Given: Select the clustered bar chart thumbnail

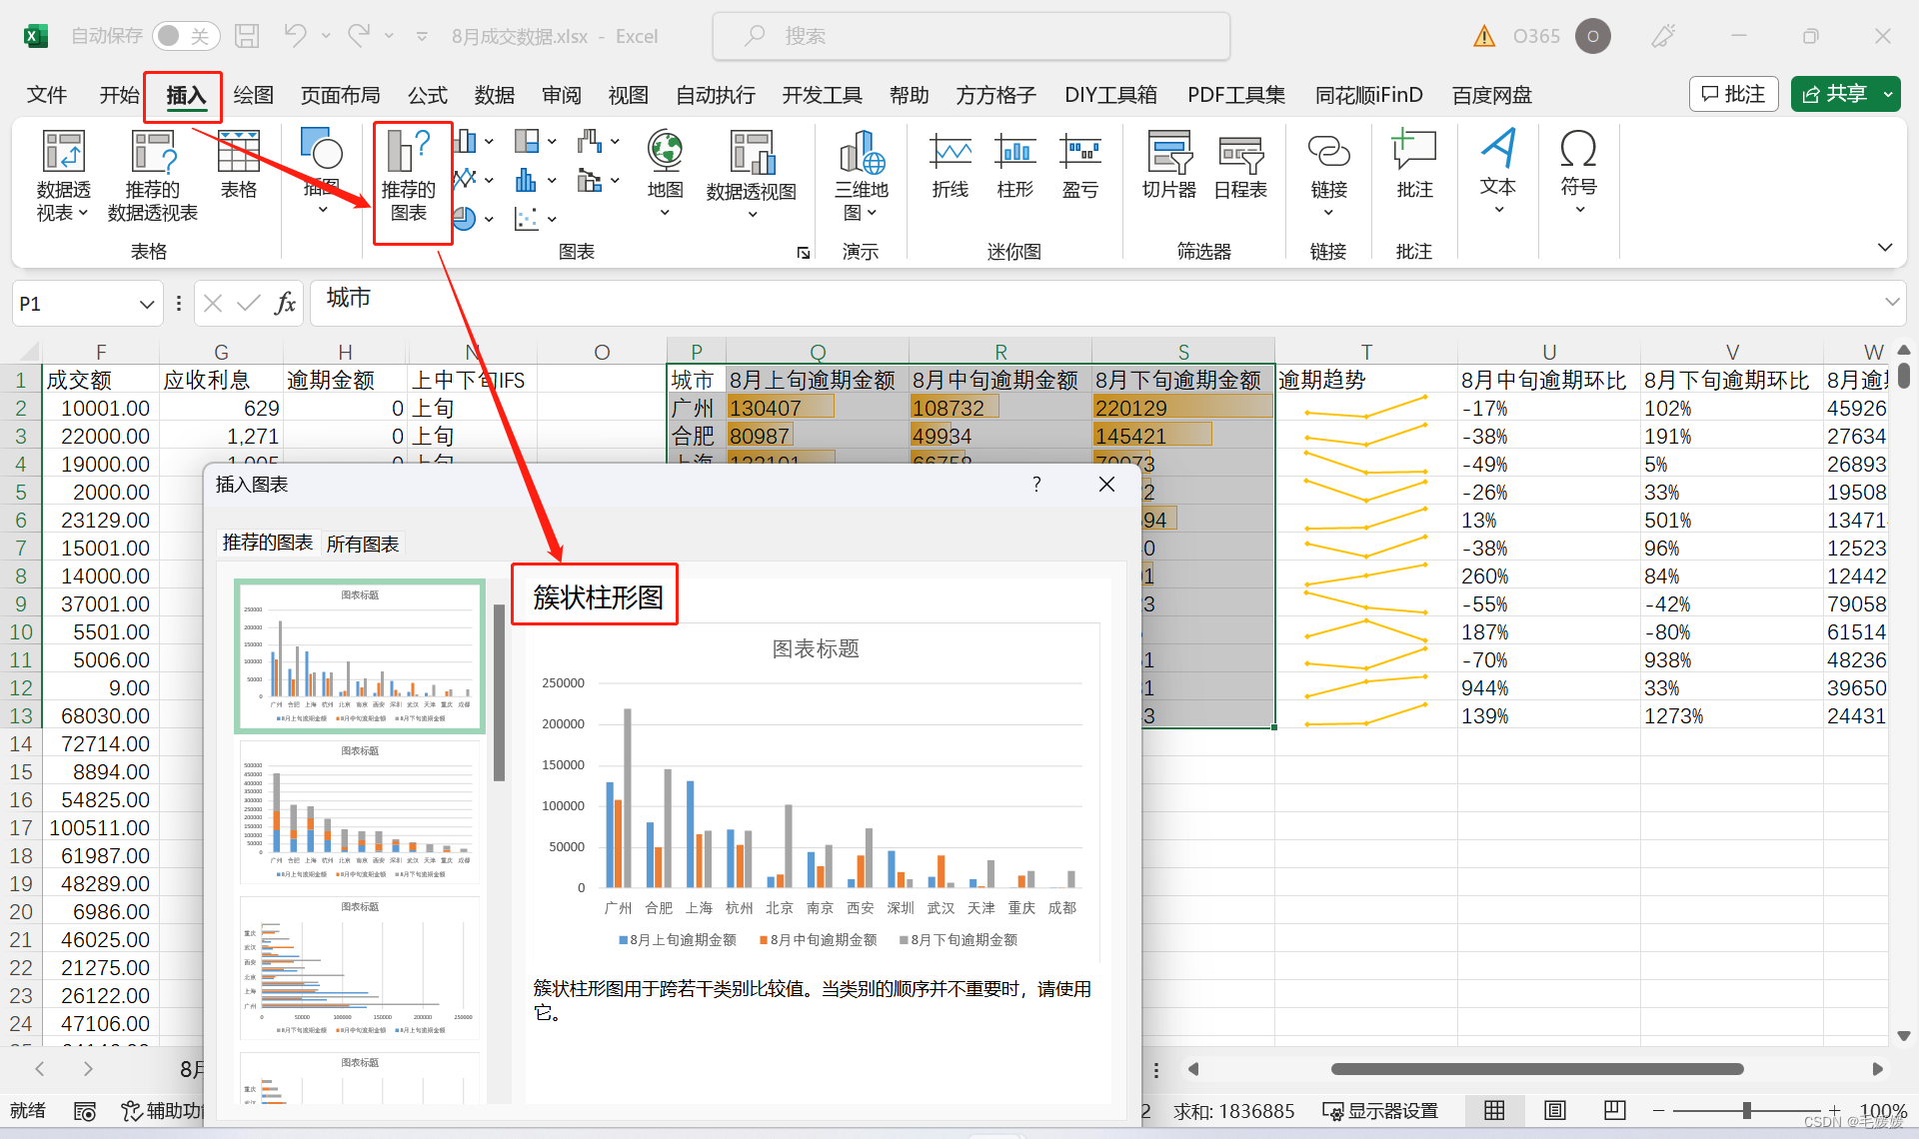Looking at the screenshot, I should point(360,968).
